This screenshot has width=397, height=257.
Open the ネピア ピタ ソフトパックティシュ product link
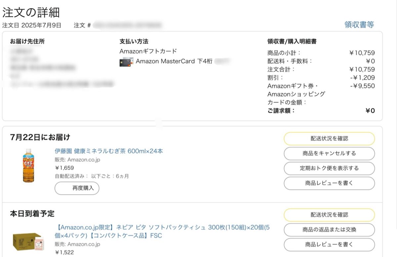click(x=162, y=232)
